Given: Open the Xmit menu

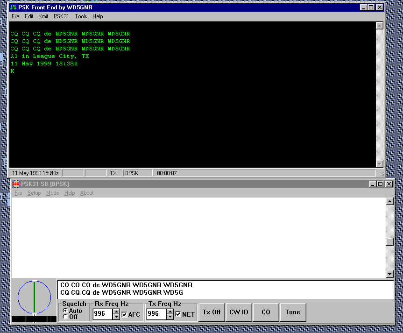Looking at the screenshot, I should tap(43, 16).
